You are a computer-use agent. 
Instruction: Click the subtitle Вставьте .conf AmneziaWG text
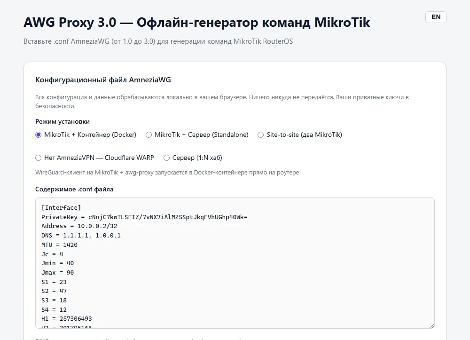(158, 41)
